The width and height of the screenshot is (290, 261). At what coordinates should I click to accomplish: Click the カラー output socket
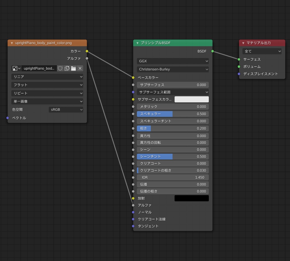[87, 51]
